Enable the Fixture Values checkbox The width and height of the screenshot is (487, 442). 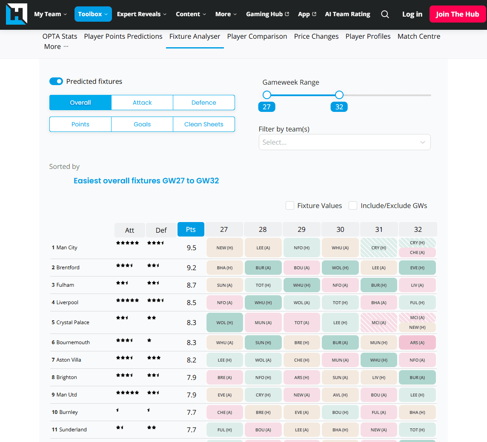tap(290, 205)
